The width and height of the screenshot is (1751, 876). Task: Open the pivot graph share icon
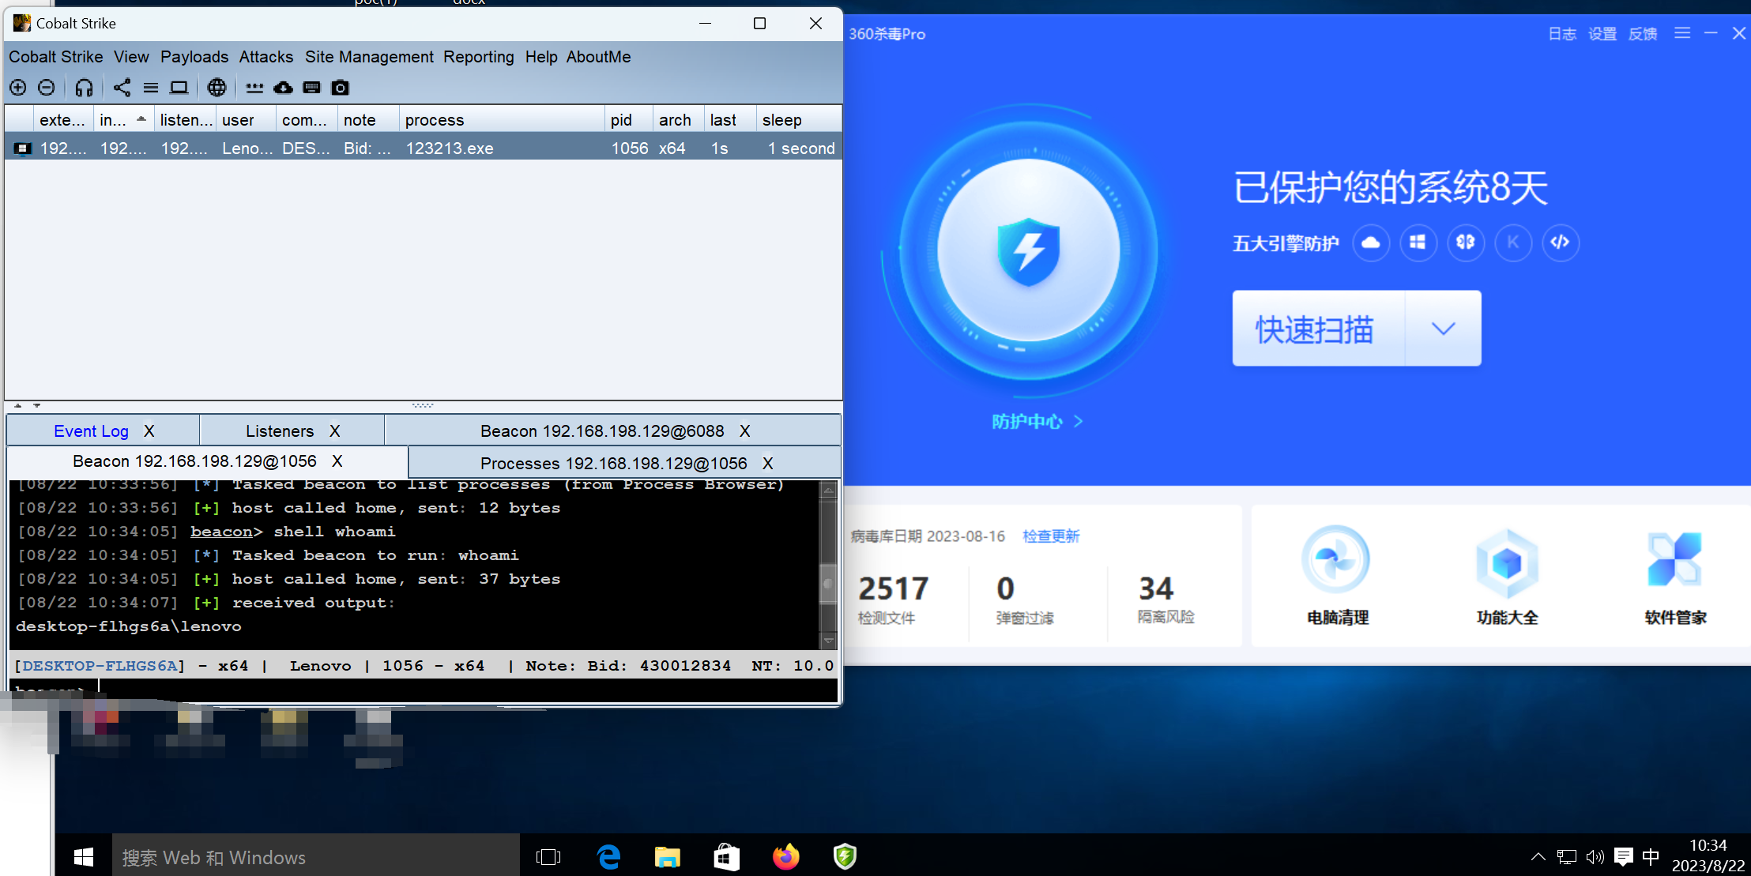pos(122,88)
